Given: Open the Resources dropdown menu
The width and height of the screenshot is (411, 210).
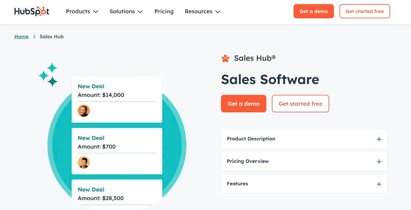Looking at the screenshot, I should (202, 11).
